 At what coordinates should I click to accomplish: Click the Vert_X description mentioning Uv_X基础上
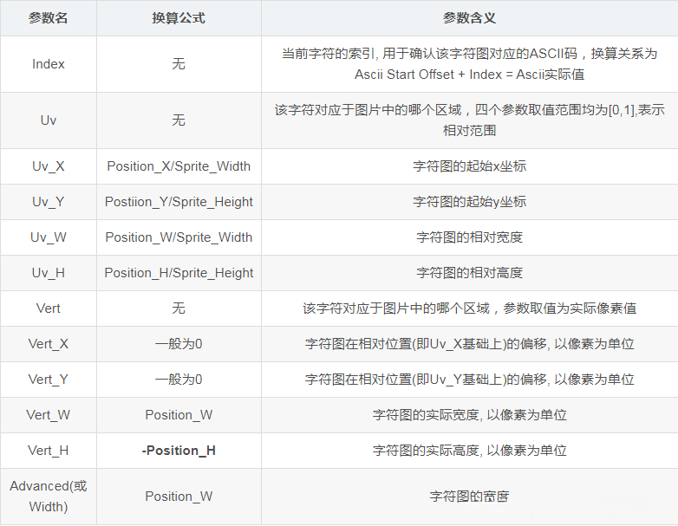[469, 344]
